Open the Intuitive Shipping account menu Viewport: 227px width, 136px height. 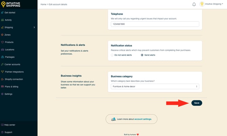(213, 4)
